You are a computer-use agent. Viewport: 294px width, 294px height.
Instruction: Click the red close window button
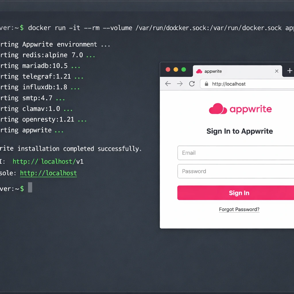click(x=168, y=70)
